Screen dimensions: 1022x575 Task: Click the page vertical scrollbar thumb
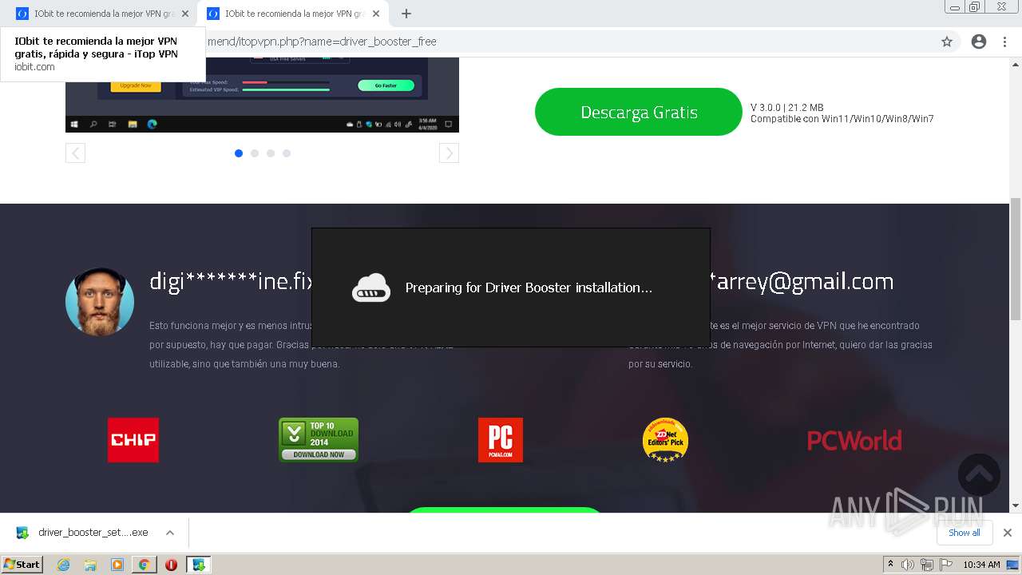pyautogui.click(x=1016, y=259)
